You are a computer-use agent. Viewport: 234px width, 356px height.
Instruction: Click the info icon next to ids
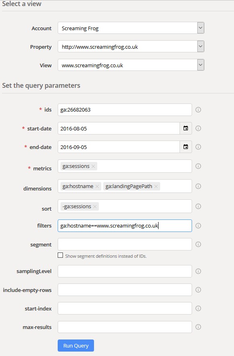tap(198, 110)
